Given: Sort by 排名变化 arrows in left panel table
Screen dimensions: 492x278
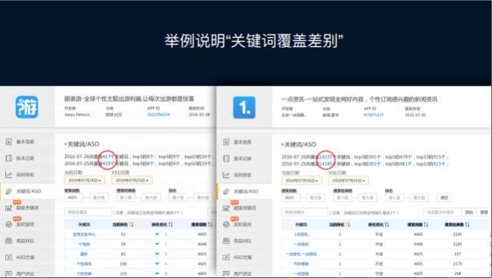Looking at the screenshot, I should [x=171, y=224].
